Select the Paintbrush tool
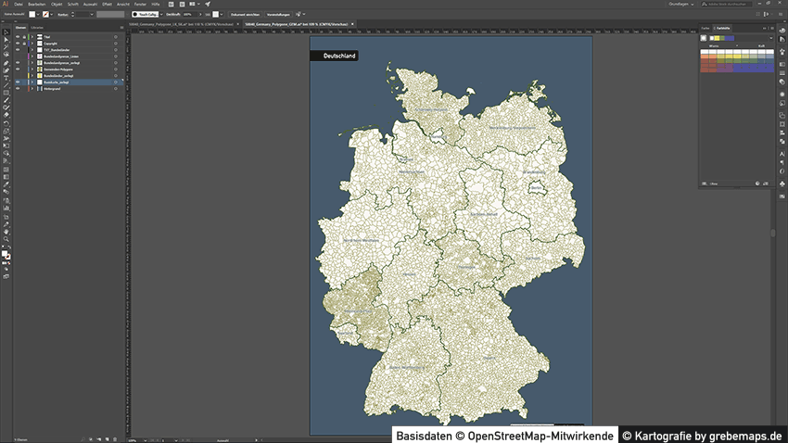Image resolution: width=788 pixels, height=443 pixels. pyautogui.click(x=6, y=100)
